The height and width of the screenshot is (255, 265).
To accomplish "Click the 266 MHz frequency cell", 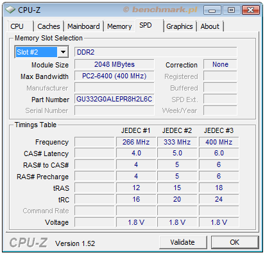I will (136, 142).
